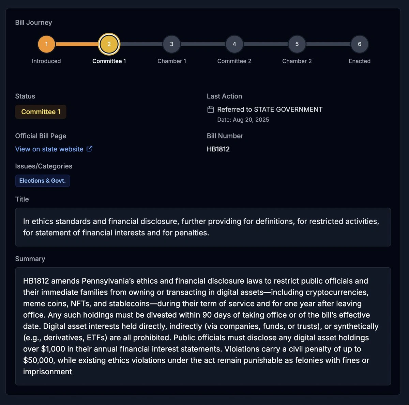Click the Bill Journey heading
Viewport: 409px width, 405px height.
(33, 22)
